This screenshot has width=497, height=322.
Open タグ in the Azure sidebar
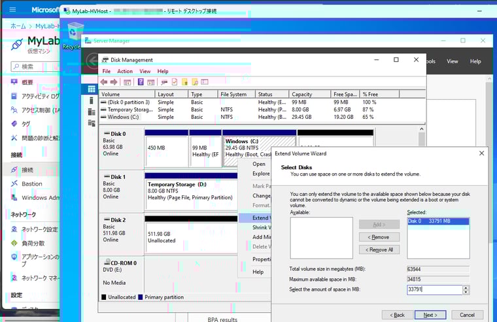[26, 124]
